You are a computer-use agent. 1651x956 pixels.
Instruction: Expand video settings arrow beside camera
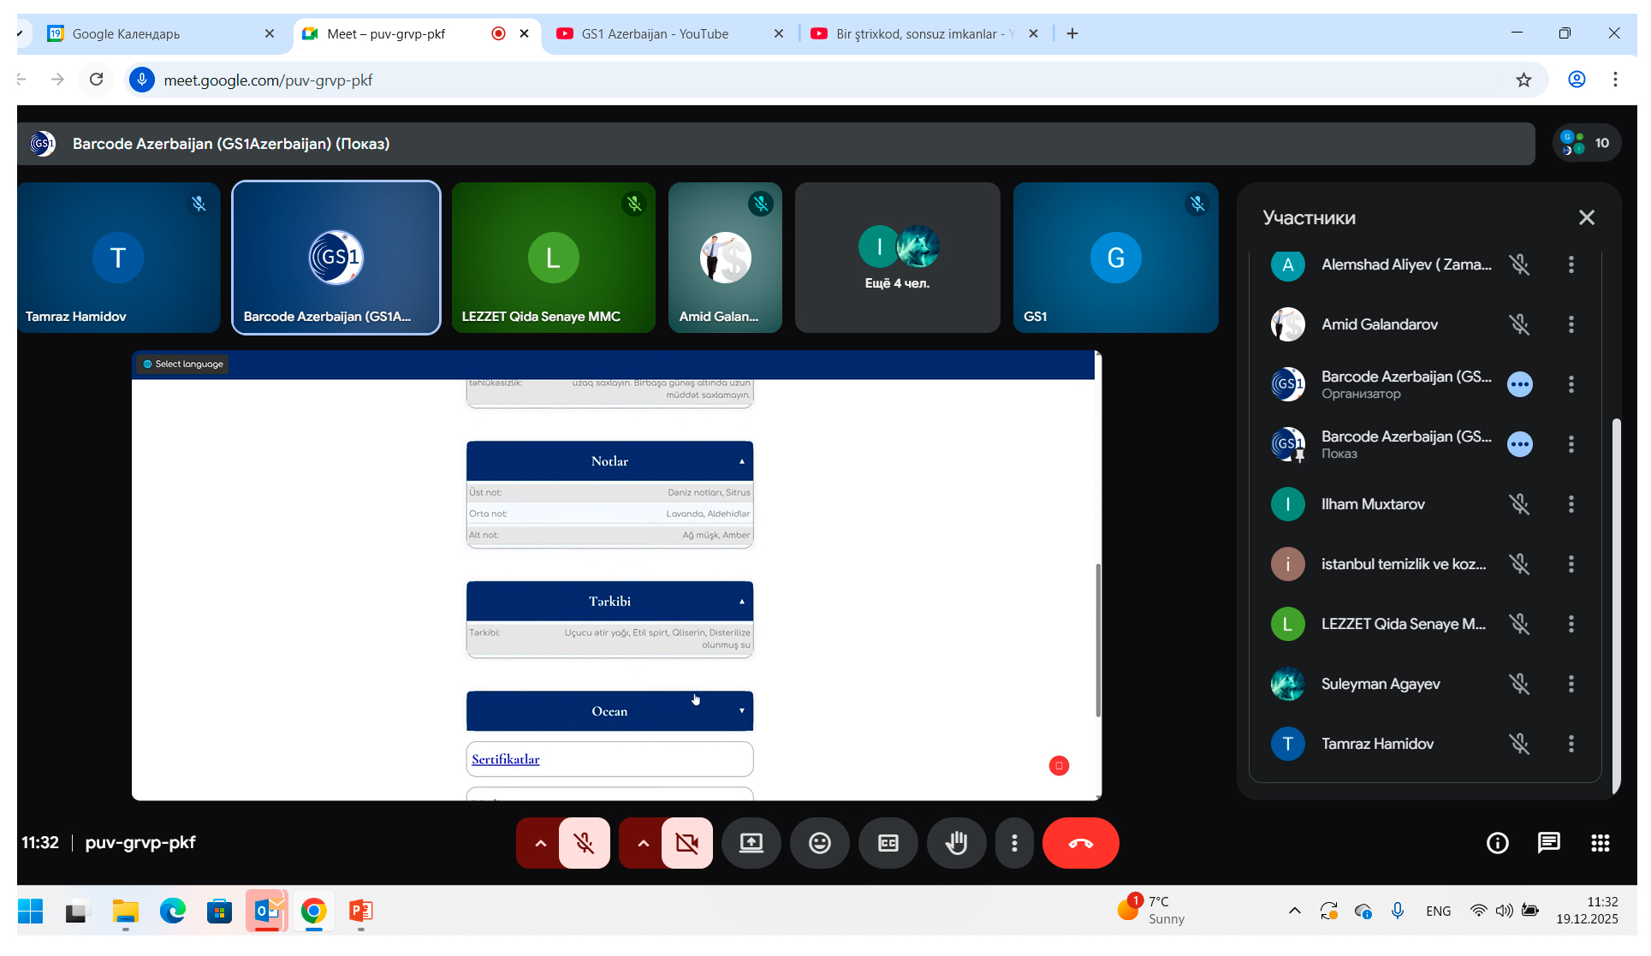click(643, 843)
